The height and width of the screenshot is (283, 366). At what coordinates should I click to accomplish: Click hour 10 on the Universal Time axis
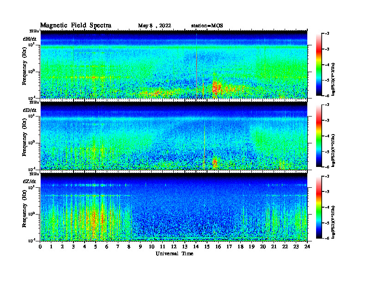point(152,247)
